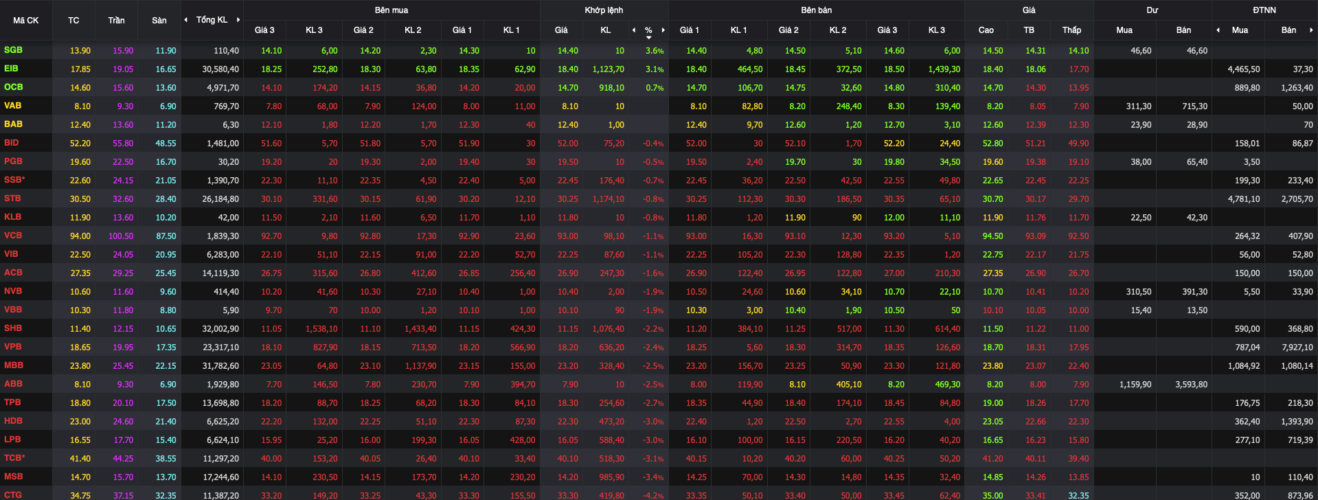The height and width of the screenshot is (500, 1318).
Task: Open the VIB stock ticker
Action: pyautogui.click(x=11, y=254)
